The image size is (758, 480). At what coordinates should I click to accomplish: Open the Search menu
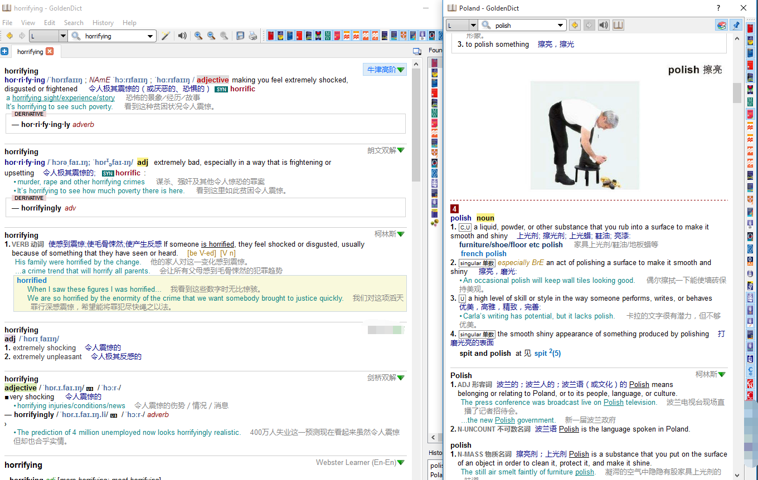[74, 23]
